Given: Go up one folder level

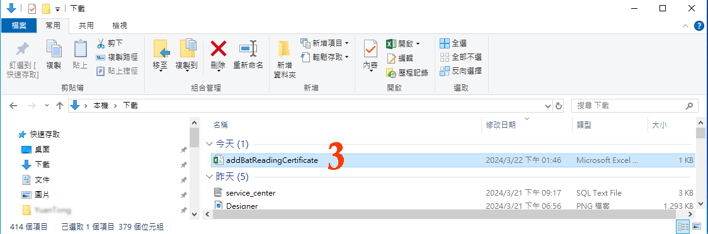Looking at the screenshot, I should 60,106.
